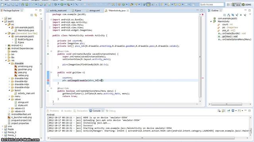
Task: Open the Debug configurations dropdown arrow
Action: coord(58,5)
